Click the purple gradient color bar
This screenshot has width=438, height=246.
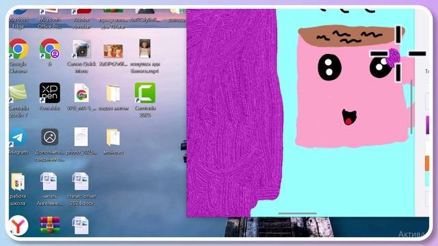(427, 125)
